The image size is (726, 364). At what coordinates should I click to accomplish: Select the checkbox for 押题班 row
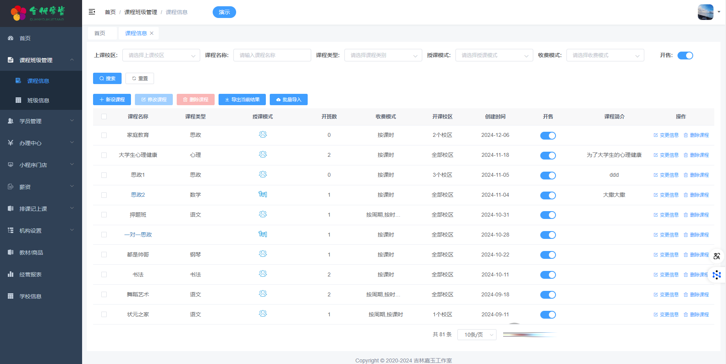[x=104, y=215]
